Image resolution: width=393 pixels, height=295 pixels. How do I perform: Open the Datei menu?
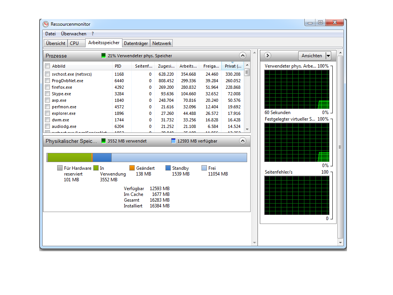coord(50,34)
